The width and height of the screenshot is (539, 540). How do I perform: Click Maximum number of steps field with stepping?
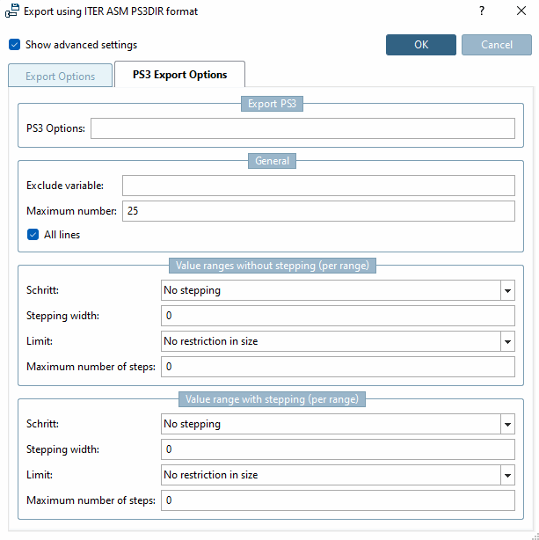pyautogui.click(x=338, y=500)
